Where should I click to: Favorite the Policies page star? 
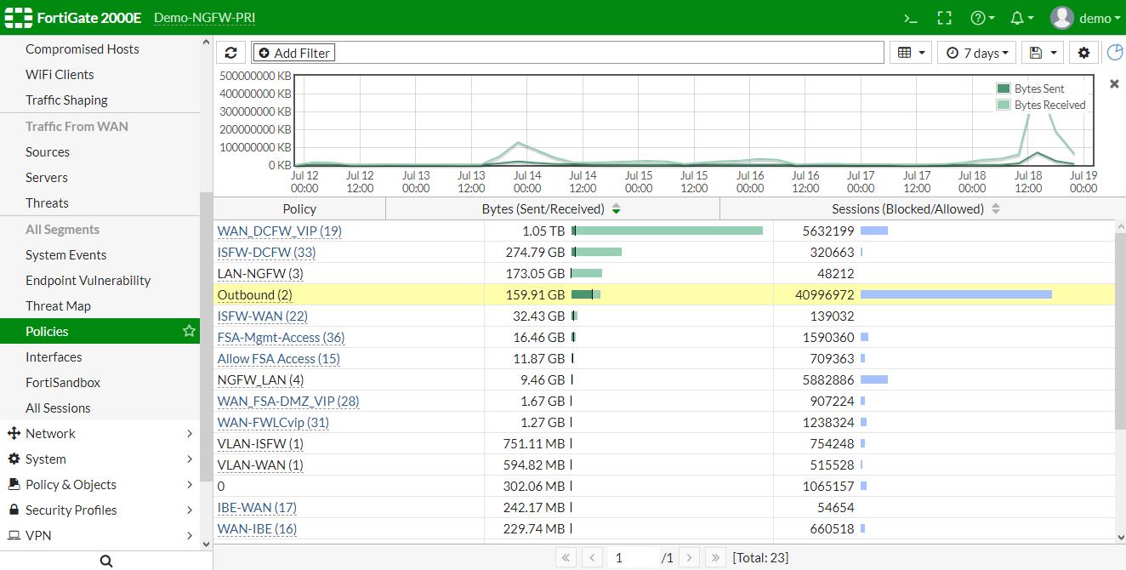[x=189, y=331]
